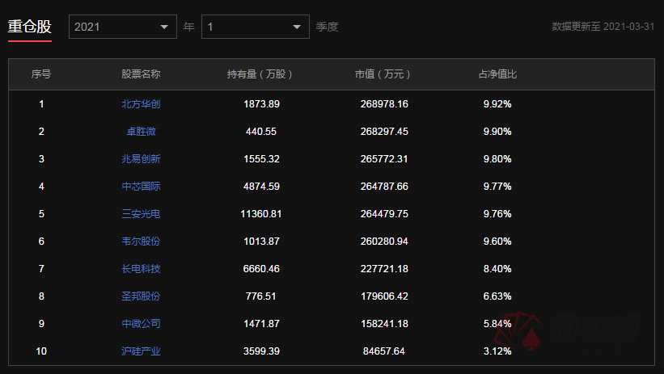The image size is (664, 374).
Task: Click market value 179606.42
Action: pos(384,296)
